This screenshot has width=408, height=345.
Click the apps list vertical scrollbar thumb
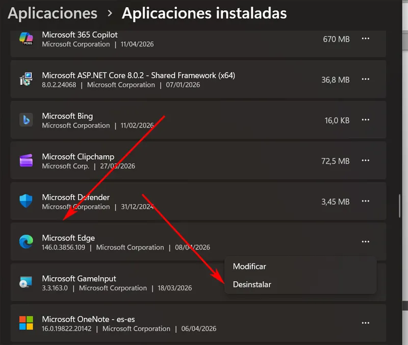(400, 206)
